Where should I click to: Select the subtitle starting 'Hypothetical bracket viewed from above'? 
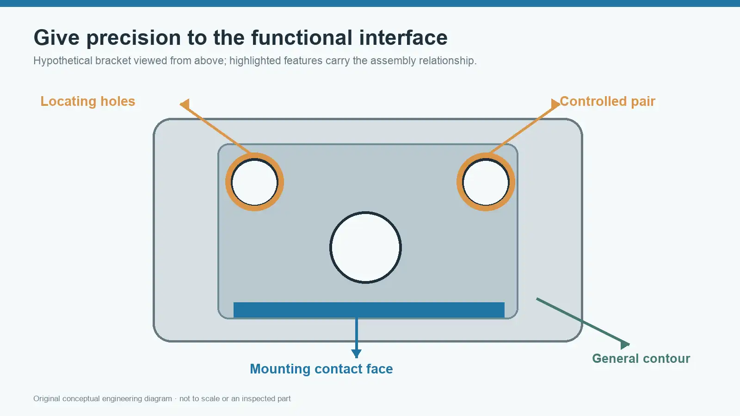(255, 61)
